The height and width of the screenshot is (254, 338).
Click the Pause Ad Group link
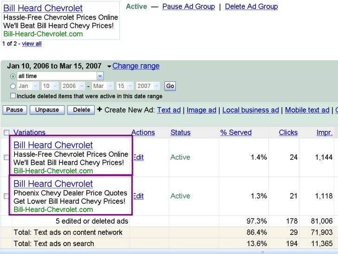click(x=188, y=7)
